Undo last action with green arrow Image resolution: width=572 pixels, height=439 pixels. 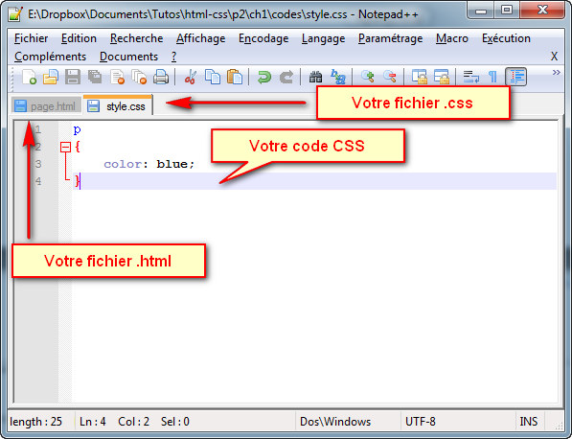264,77
